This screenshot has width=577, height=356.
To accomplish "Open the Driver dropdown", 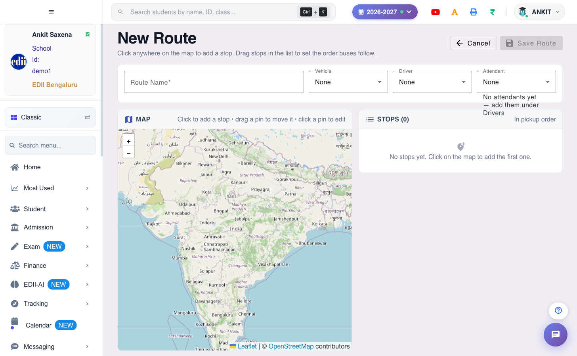I will (432, 82).
